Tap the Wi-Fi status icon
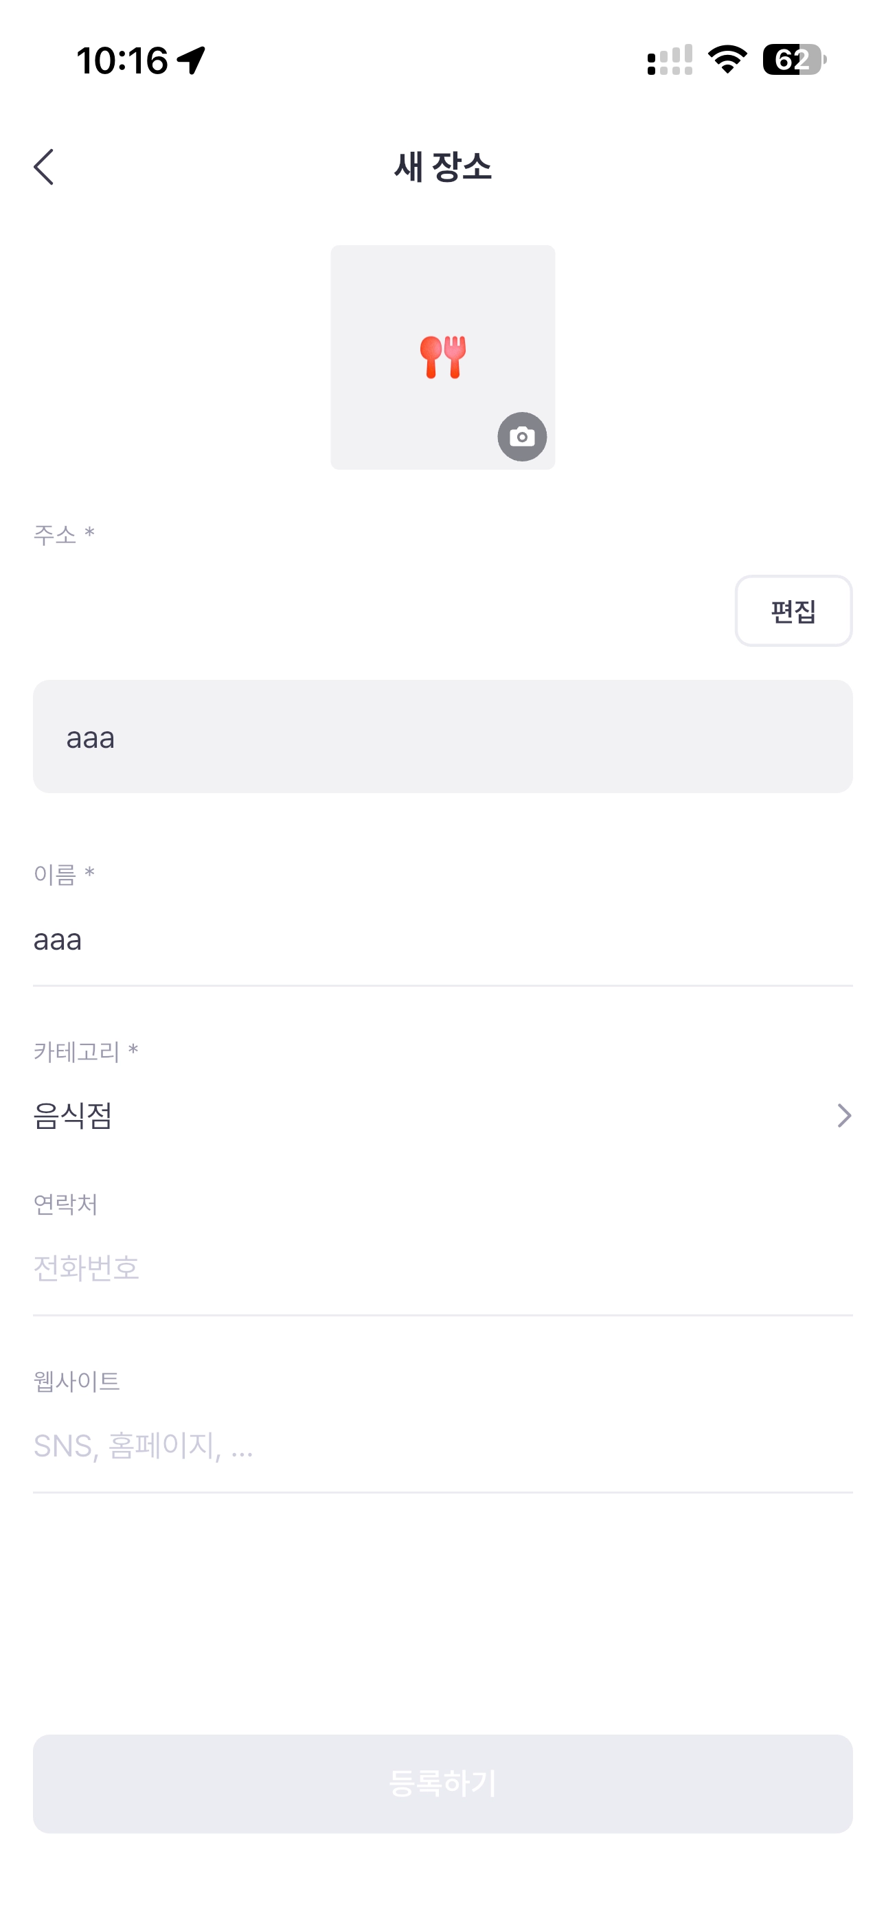The height and width of the screenshot is (1920, 886). tap(727, 60)
